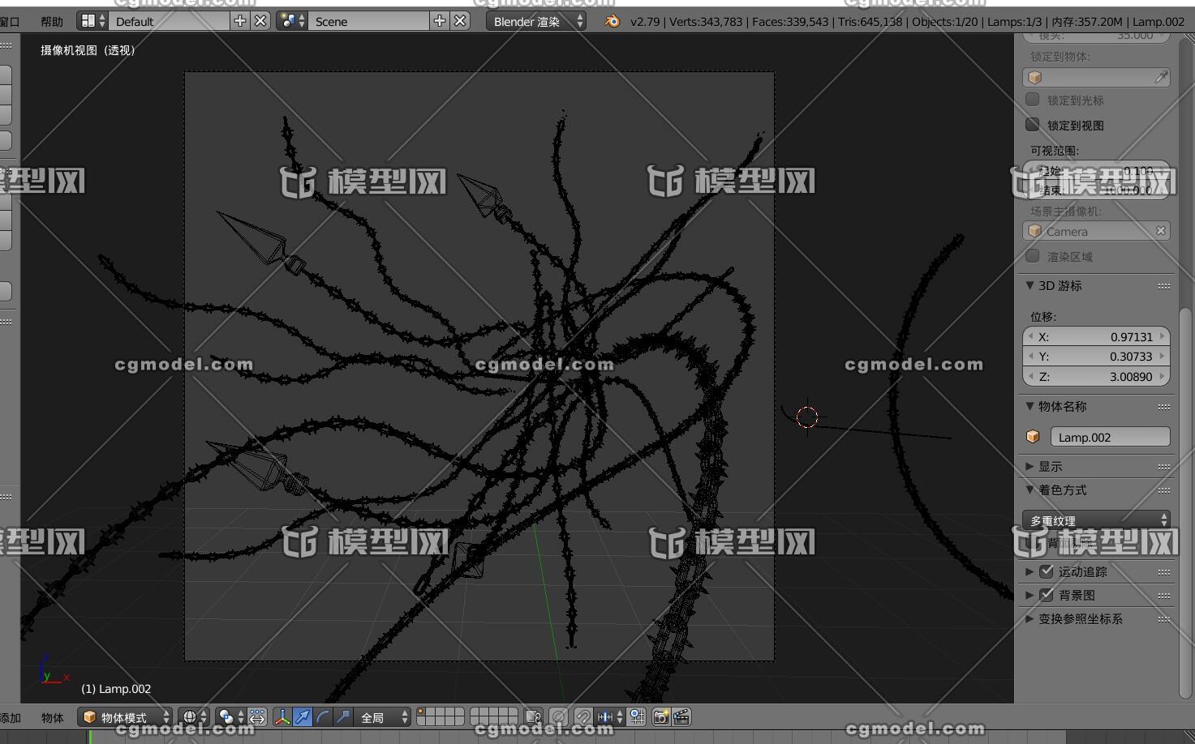Select the translate manipulator arrow
Image resolution: width=1195 pixels, height=744 pixels.
click(x=303, y=717)
